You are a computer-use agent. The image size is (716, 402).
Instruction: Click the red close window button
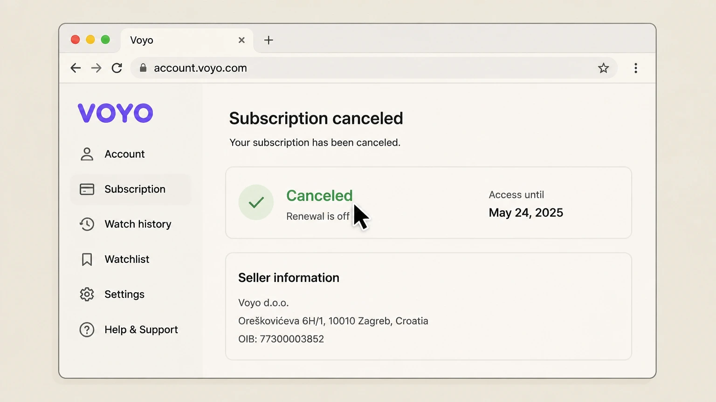coord(75,40)
